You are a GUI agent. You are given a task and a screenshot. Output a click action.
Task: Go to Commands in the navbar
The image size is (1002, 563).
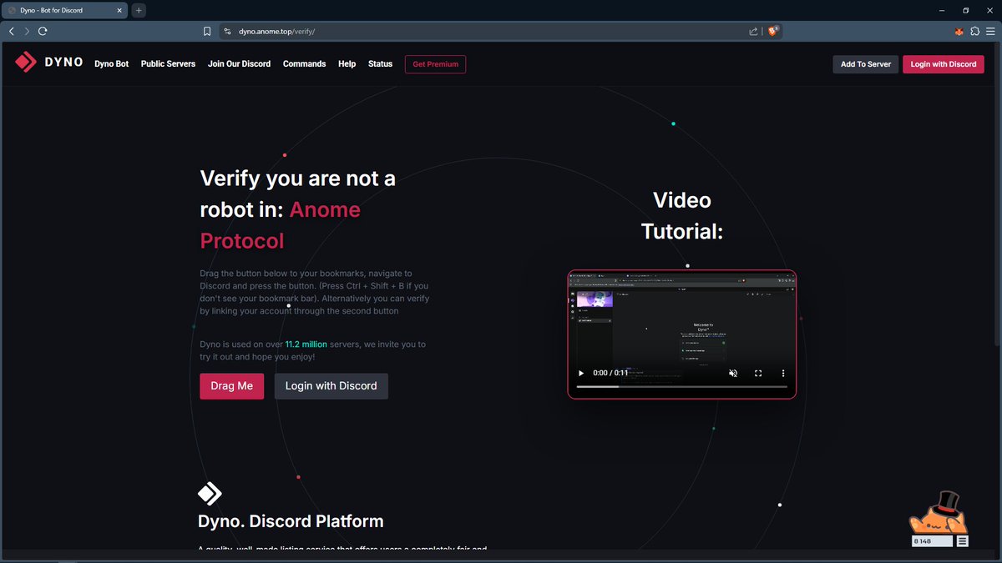coord(304,63)
